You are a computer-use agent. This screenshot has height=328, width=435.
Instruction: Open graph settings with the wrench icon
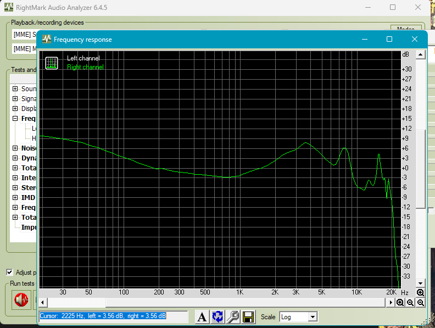233,316
